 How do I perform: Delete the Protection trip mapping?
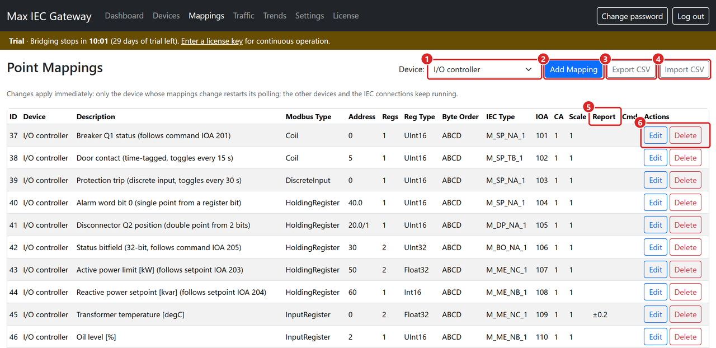click(685, 180)
